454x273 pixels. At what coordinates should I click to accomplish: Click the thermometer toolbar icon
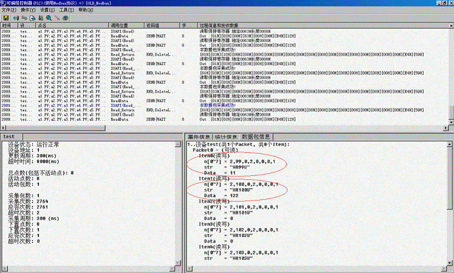click(x=41, y=18)
